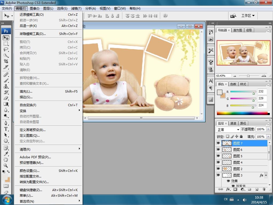Choose 键盘快捷键(Z)... menu item

(x=48, y=190)
